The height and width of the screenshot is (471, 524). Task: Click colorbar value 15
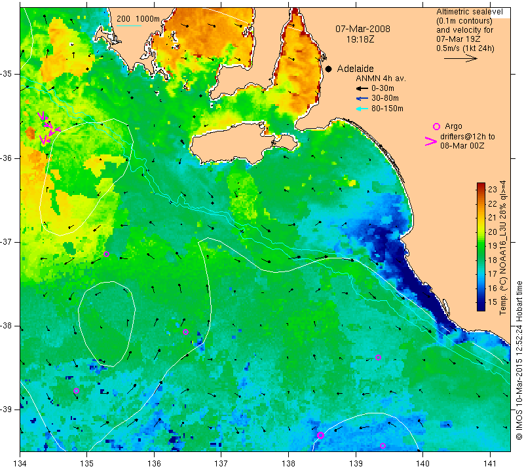pos(493,302)
